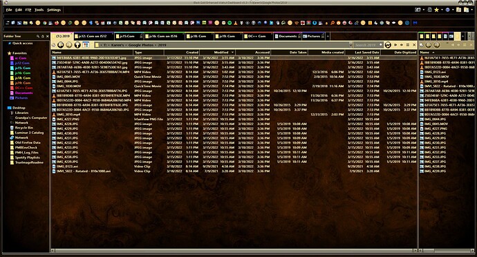This screenshot has width=477, height=257.
Task: Select file IMG_0845.MOV
Action: coord(68,77)
